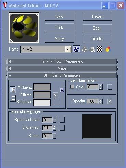Collapse the Blinn Basic Parameters rollout
The image size is (126, 168).
coord(62,75)
